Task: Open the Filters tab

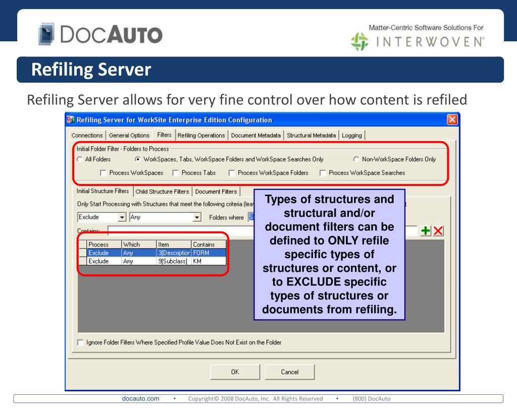Action: pyautogui.click(x=164, y=135)
